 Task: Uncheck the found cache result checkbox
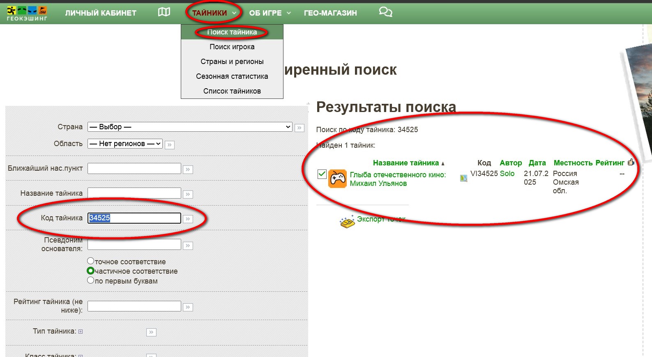point(322,174)
